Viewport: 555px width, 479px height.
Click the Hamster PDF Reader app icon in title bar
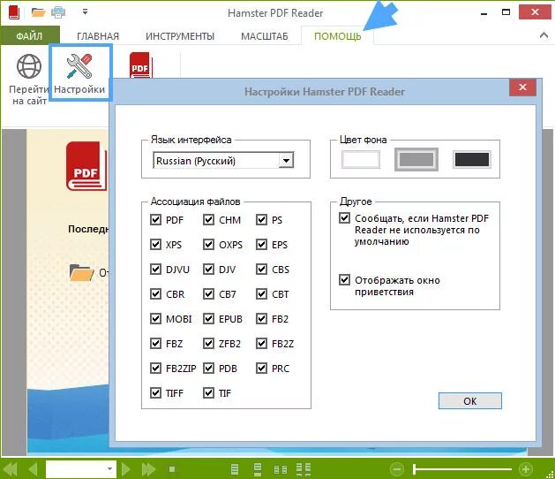(x=14, y=12)
